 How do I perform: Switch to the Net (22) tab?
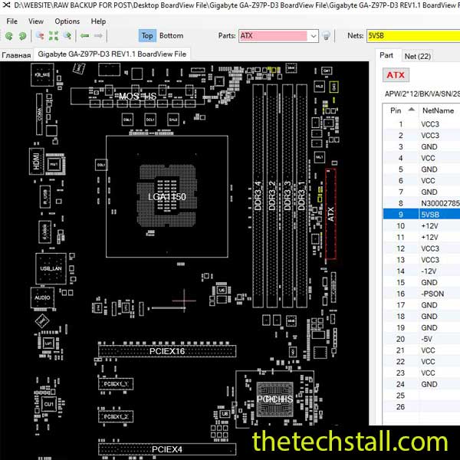coord(418,55)
